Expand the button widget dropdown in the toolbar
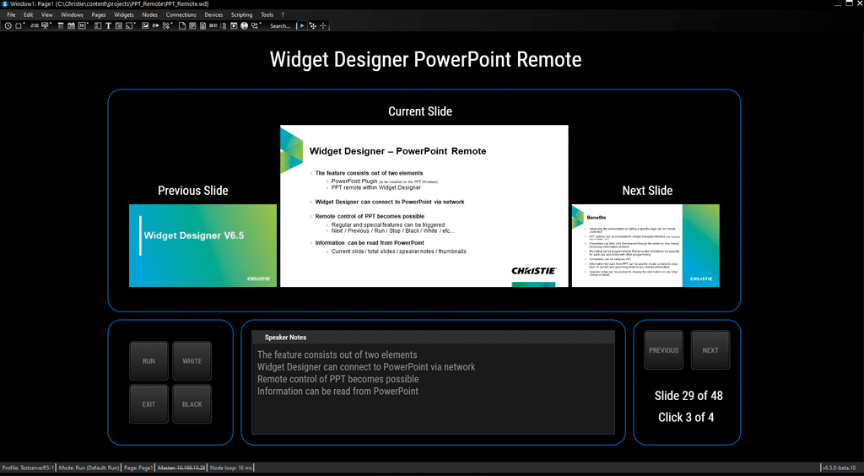Screen dimensions: 864x476 pos(24,24)
